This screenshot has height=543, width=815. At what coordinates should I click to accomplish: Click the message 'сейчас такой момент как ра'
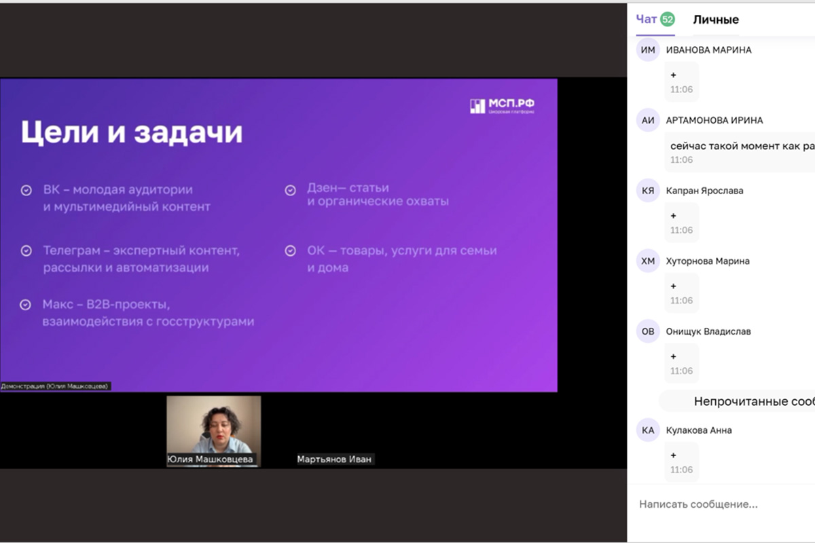point(742,146)
